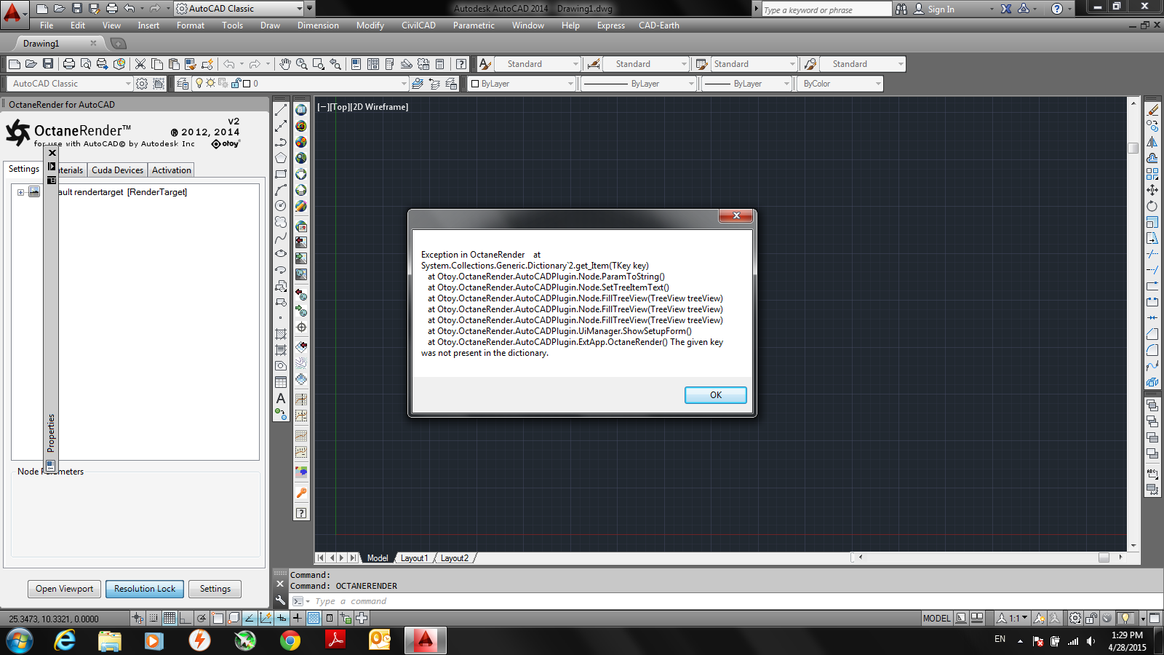Toggle Grid Display in the status bar
Screen dimensions: 1164x655
pos(170,618)
